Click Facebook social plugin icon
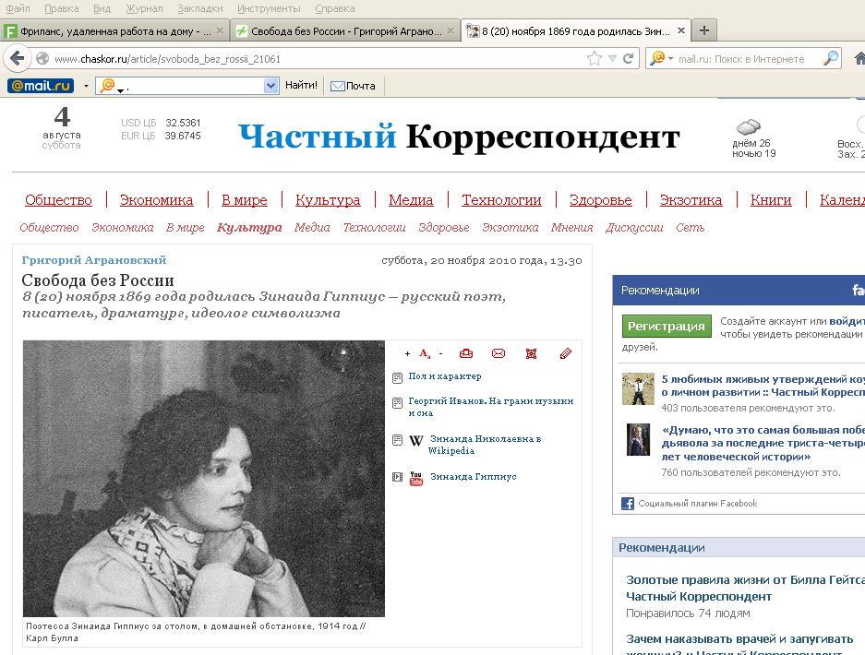 [x=627, y=504]
